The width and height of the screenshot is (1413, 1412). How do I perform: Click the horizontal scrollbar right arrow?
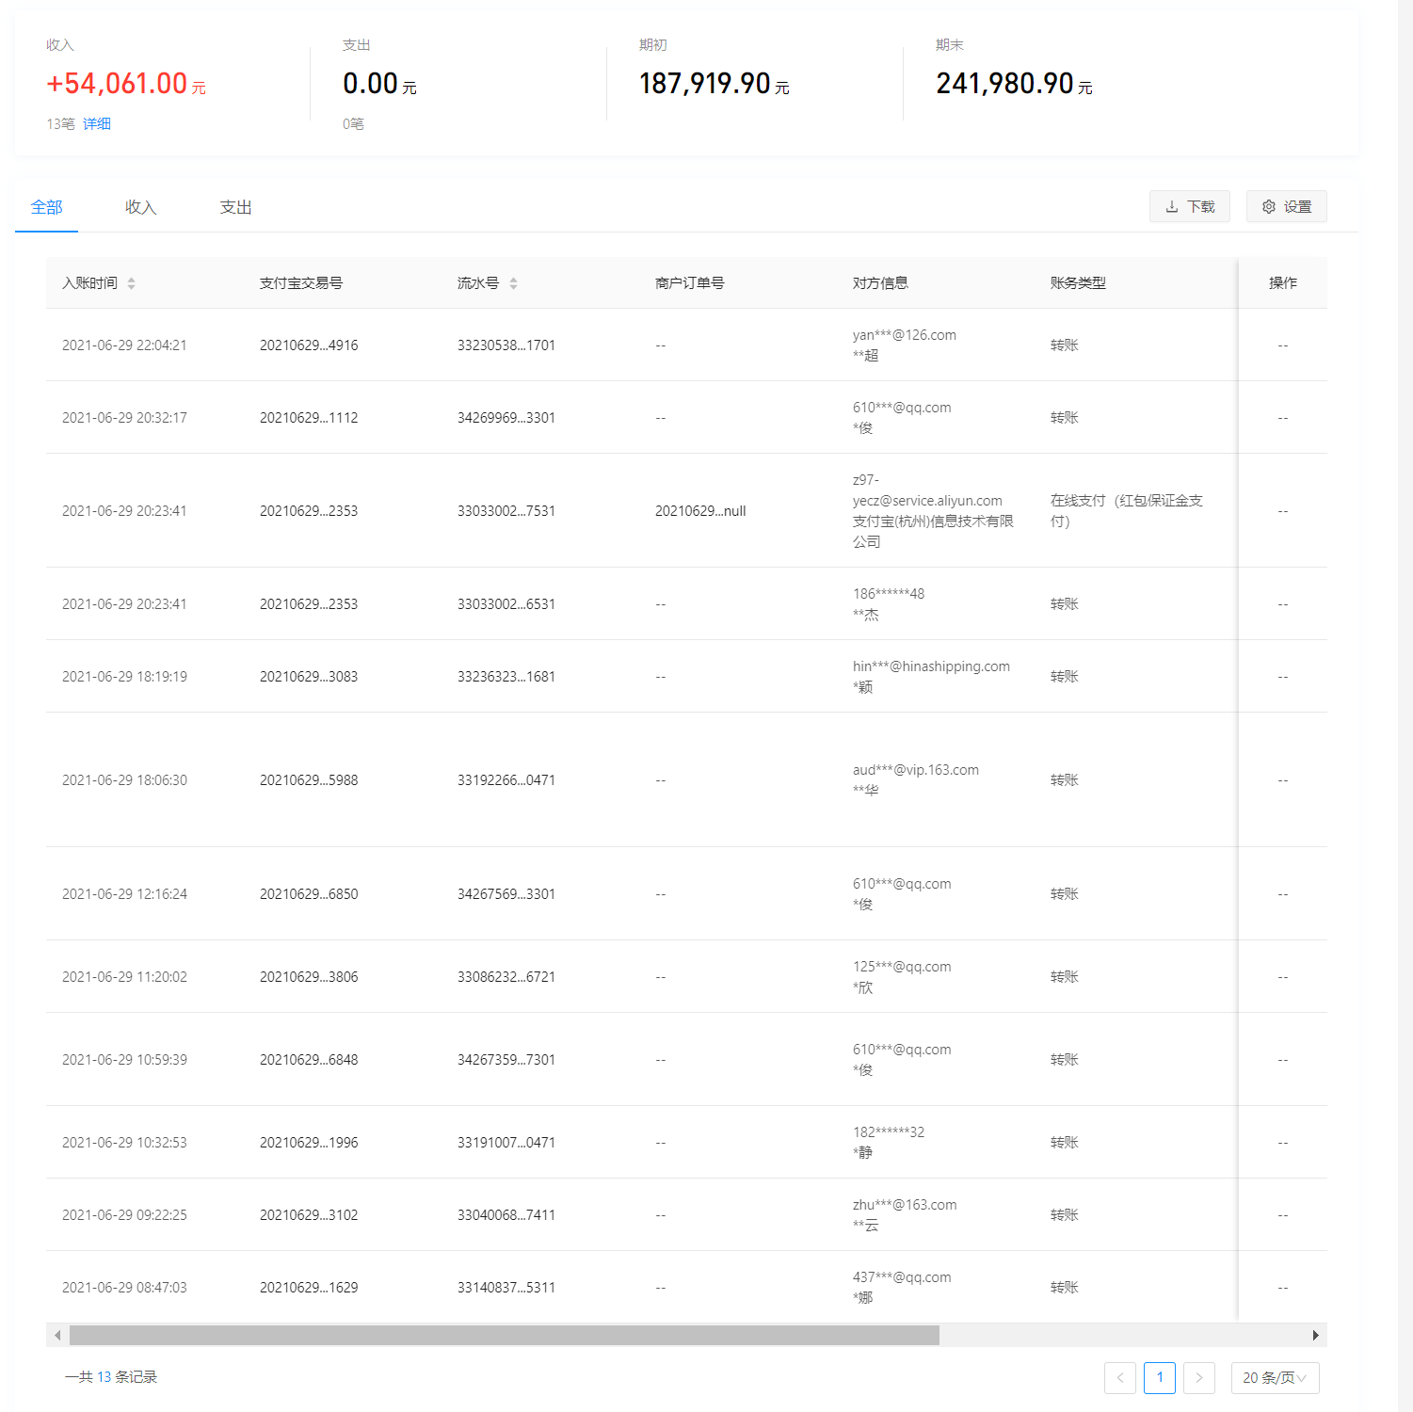[x=1315, y=1335]
